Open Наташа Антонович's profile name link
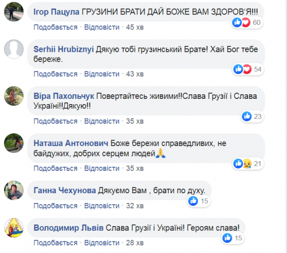287x253 pixels. coord(71,143)
